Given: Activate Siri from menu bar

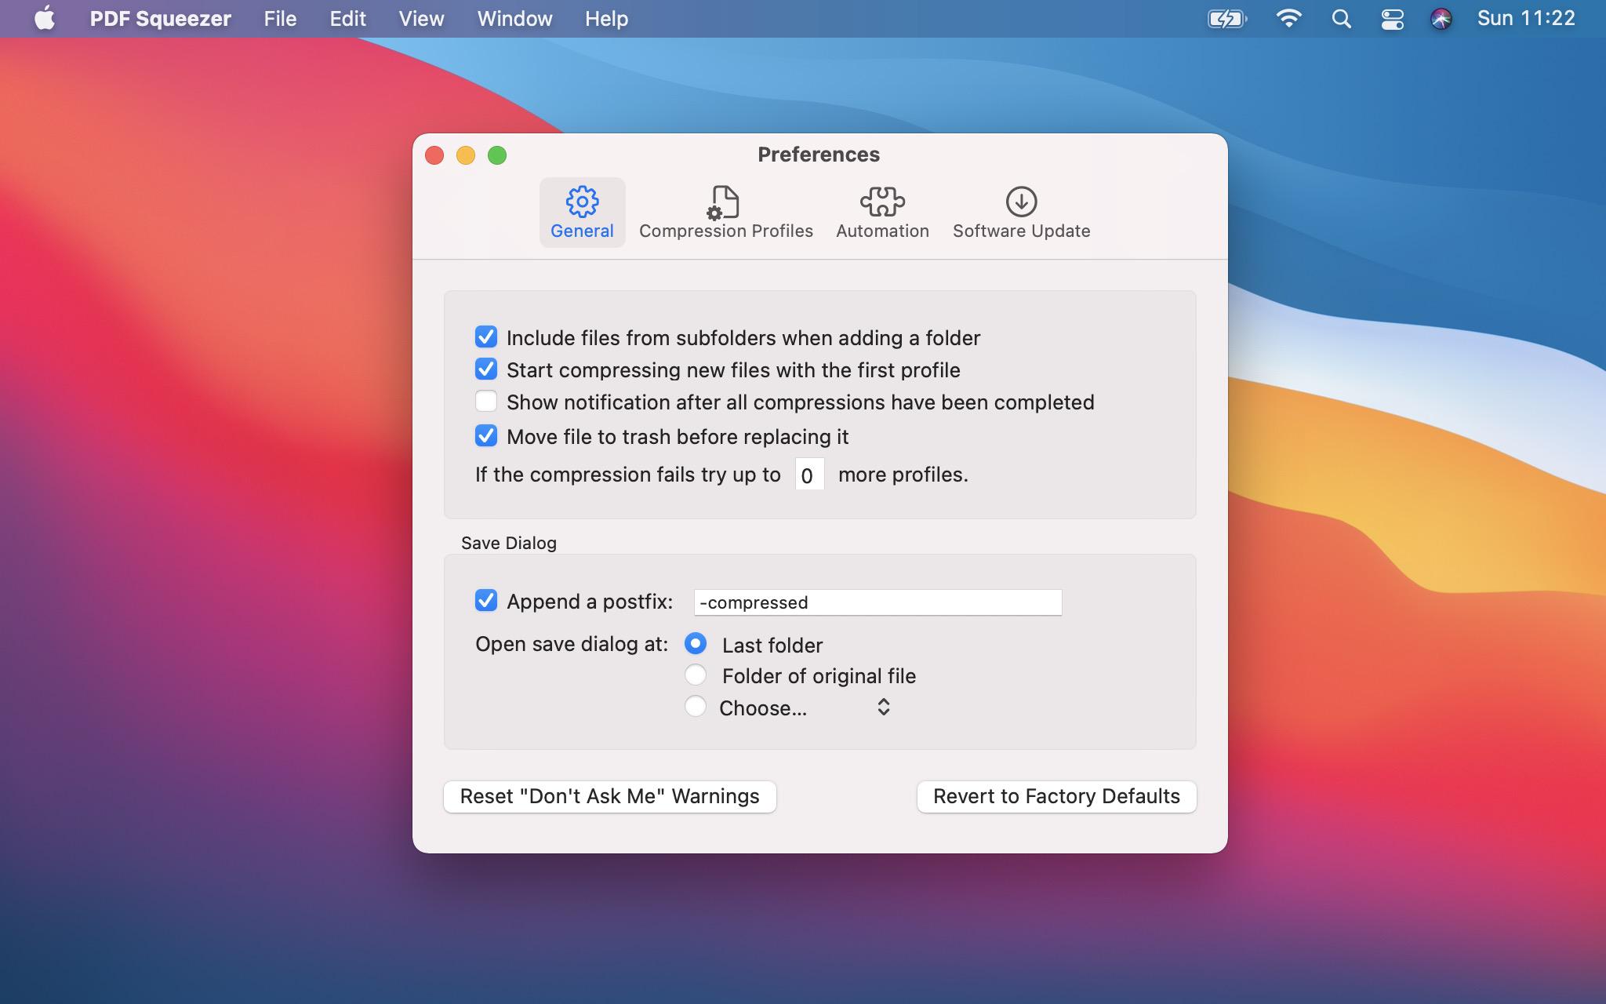Looking at the screenshot, I should coord(1441,19).
